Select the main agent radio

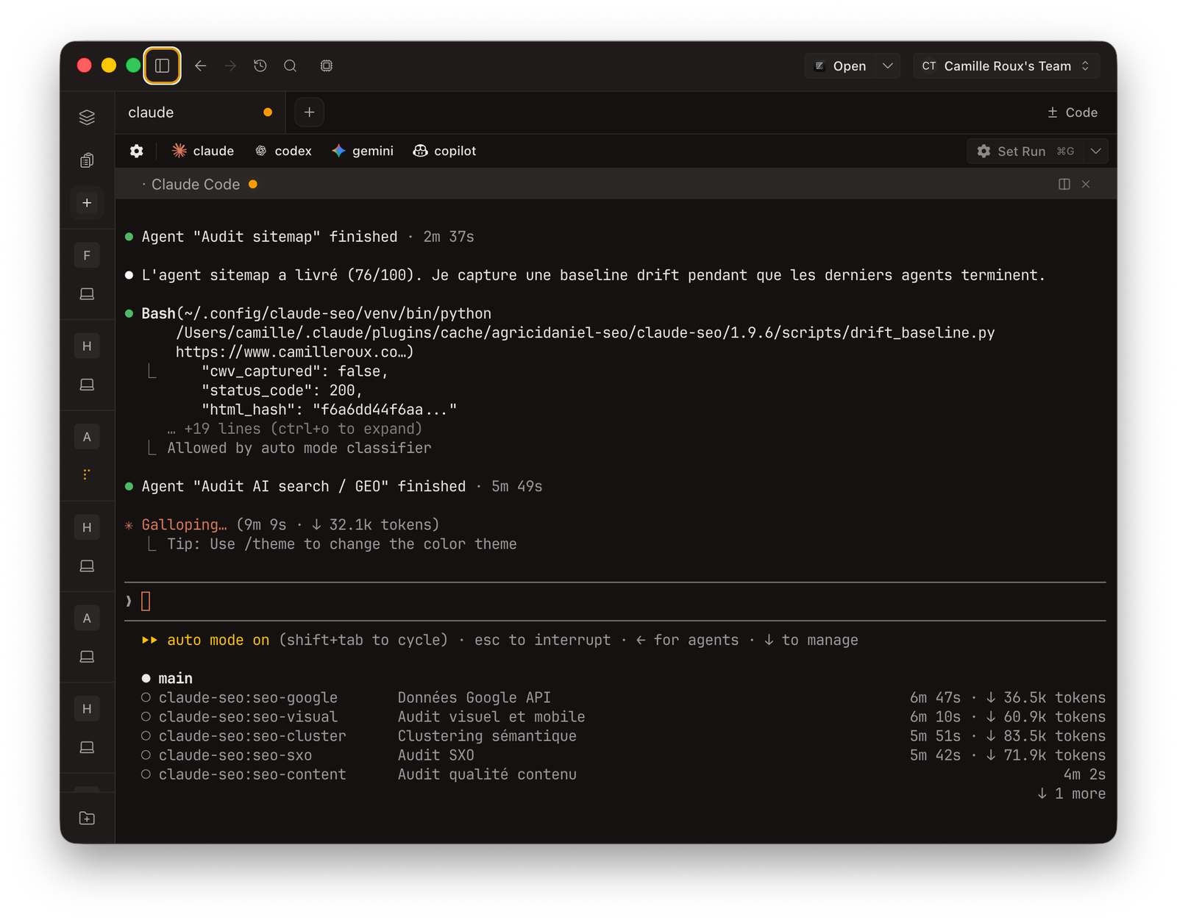pos(146,678)
